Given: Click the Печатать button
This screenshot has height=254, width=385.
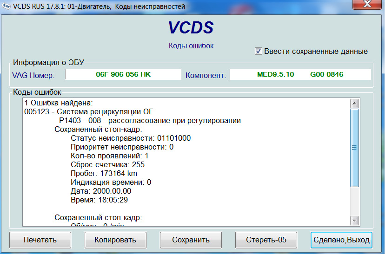Looking at the screenshot, I should click(x=40, y=240).
